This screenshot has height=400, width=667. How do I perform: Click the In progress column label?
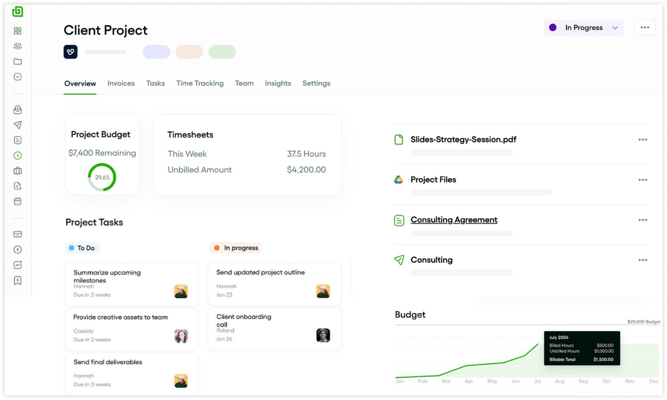(236, 248)
